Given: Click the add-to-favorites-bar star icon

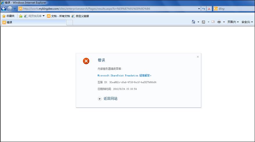Looking at the screenshot, I should point(21,16).
